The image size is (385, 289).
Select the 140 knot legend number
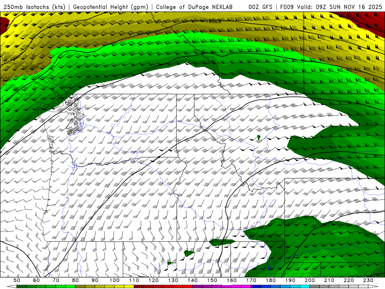coord(193,280)
